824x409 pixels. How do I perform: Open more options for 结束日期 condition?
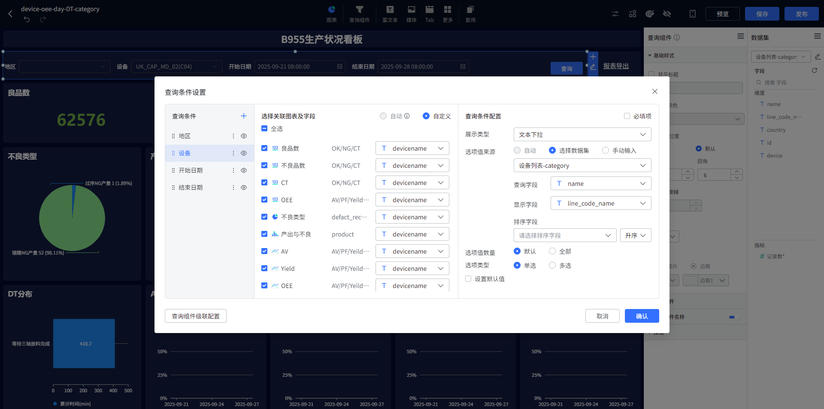(x=233, y=188)
